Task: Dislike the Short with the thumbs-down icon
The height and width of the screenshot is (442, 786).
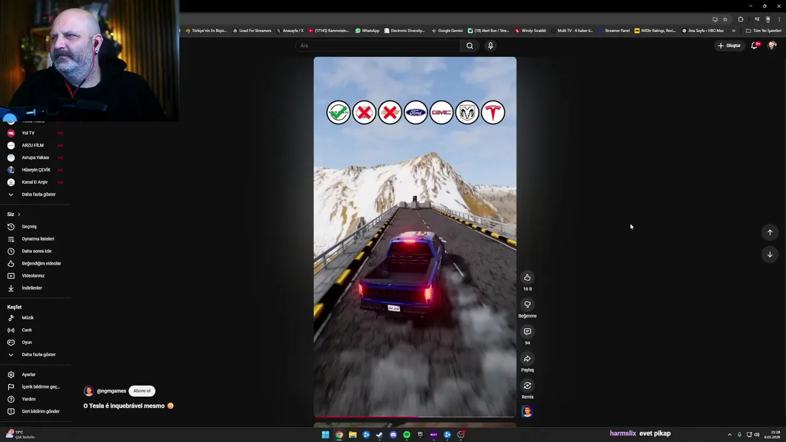Action: tap(527, 304)
